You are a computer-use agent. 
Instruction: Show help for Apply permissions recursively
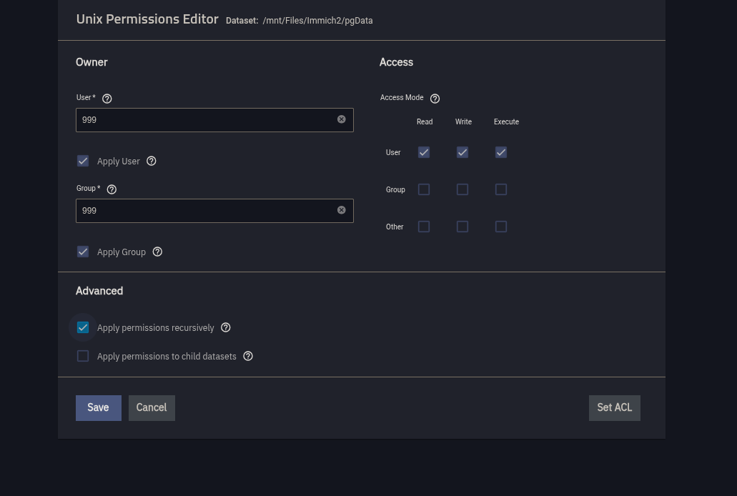pos(225,327)
